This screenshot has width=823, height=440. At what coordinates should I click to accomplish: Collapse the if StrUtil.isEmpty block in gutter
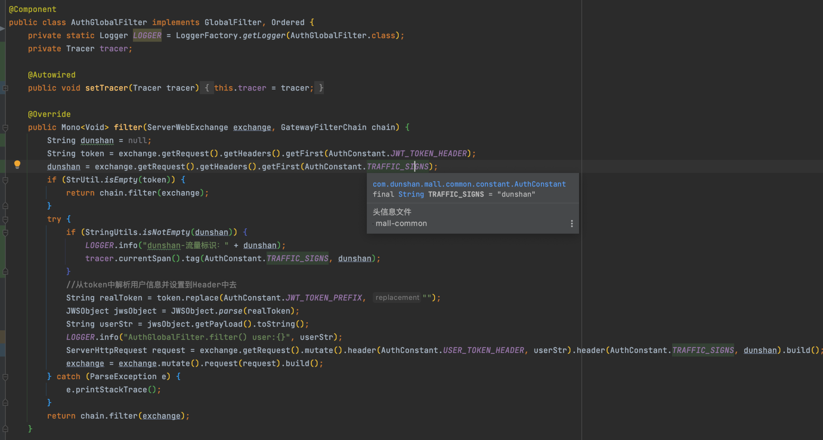pyautogui.click(x=6, y=180)
